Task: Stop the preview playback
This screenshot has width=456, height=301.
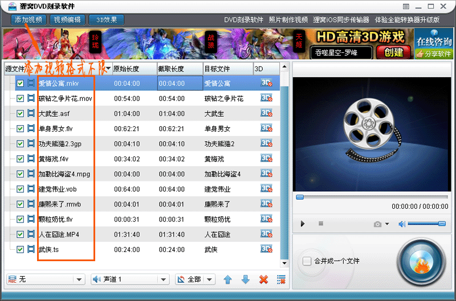Action: [x=321, y=223]
